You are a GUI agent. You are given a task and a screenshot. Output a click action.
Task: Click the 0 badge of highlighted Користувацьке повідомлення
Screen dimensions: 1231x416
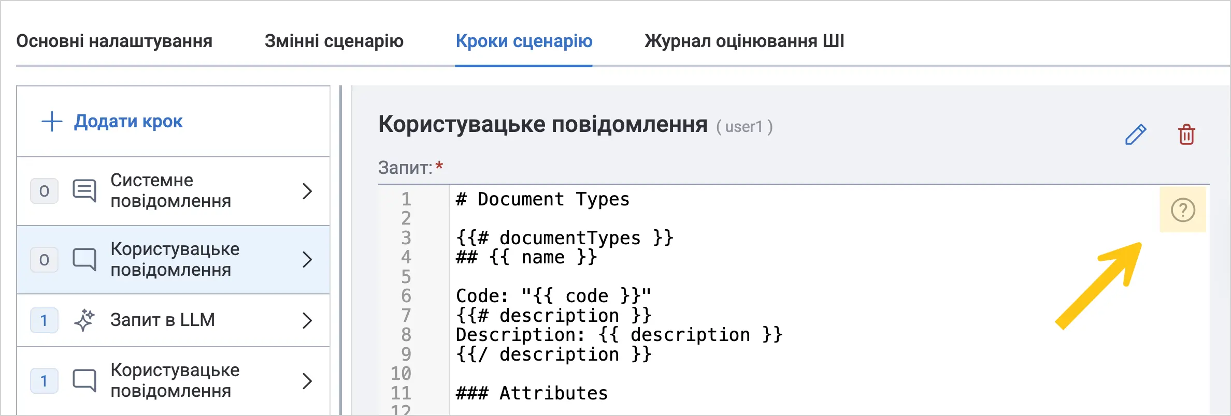point(44,260)
